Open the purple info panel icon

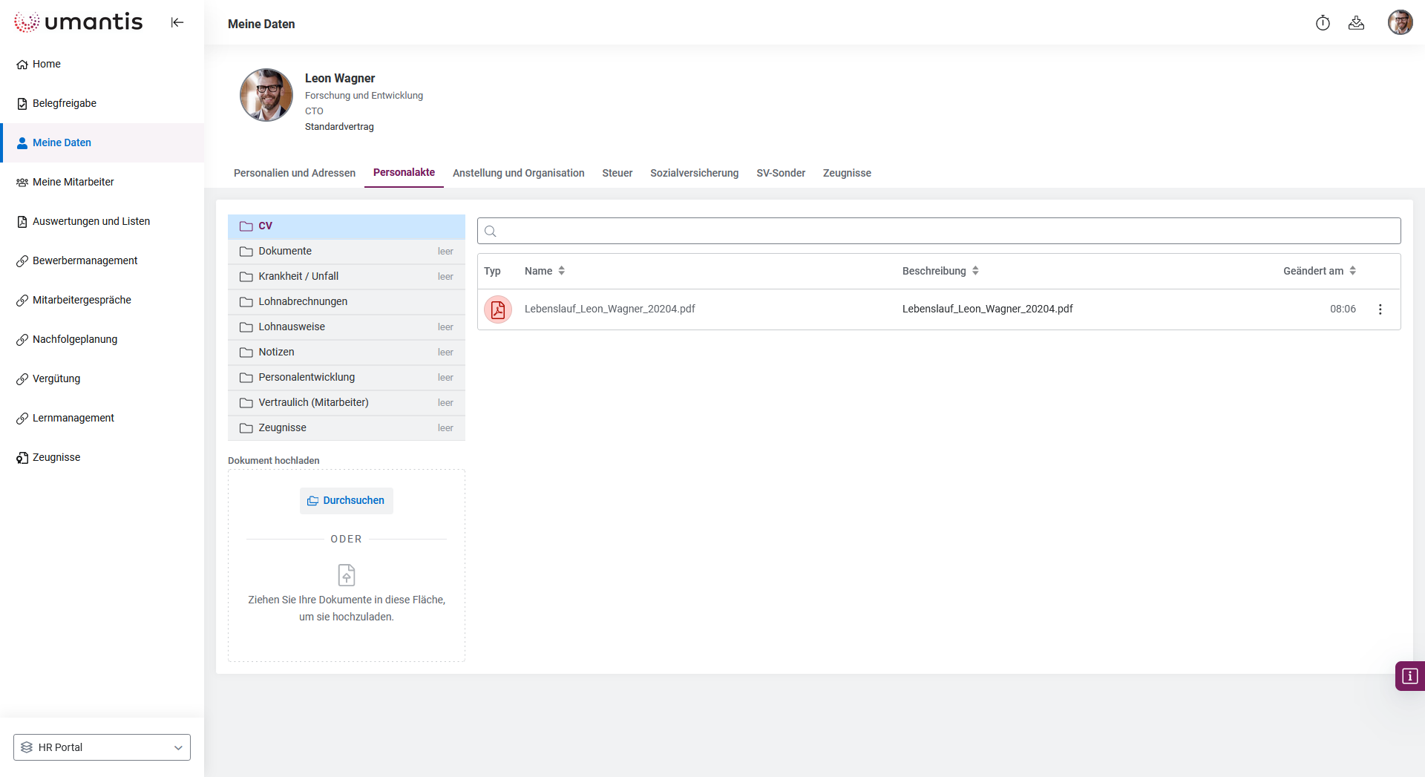[x=1409, y=676]
